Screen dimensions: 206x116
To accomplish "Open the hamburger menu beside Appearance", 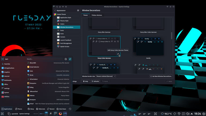I will (78, 10).
